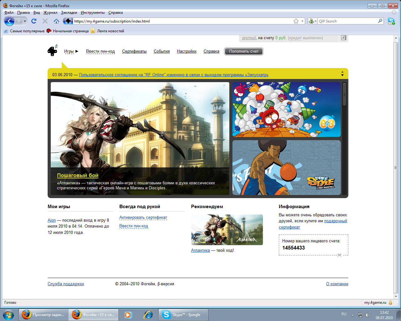This screenshot has width=401, height=321.
Task: Click Ввести пин-код under Всегда под рукой
Action: (134, 226)
